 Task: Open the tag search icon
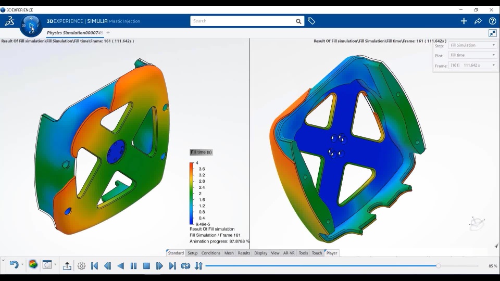click(x=311, y=21)
